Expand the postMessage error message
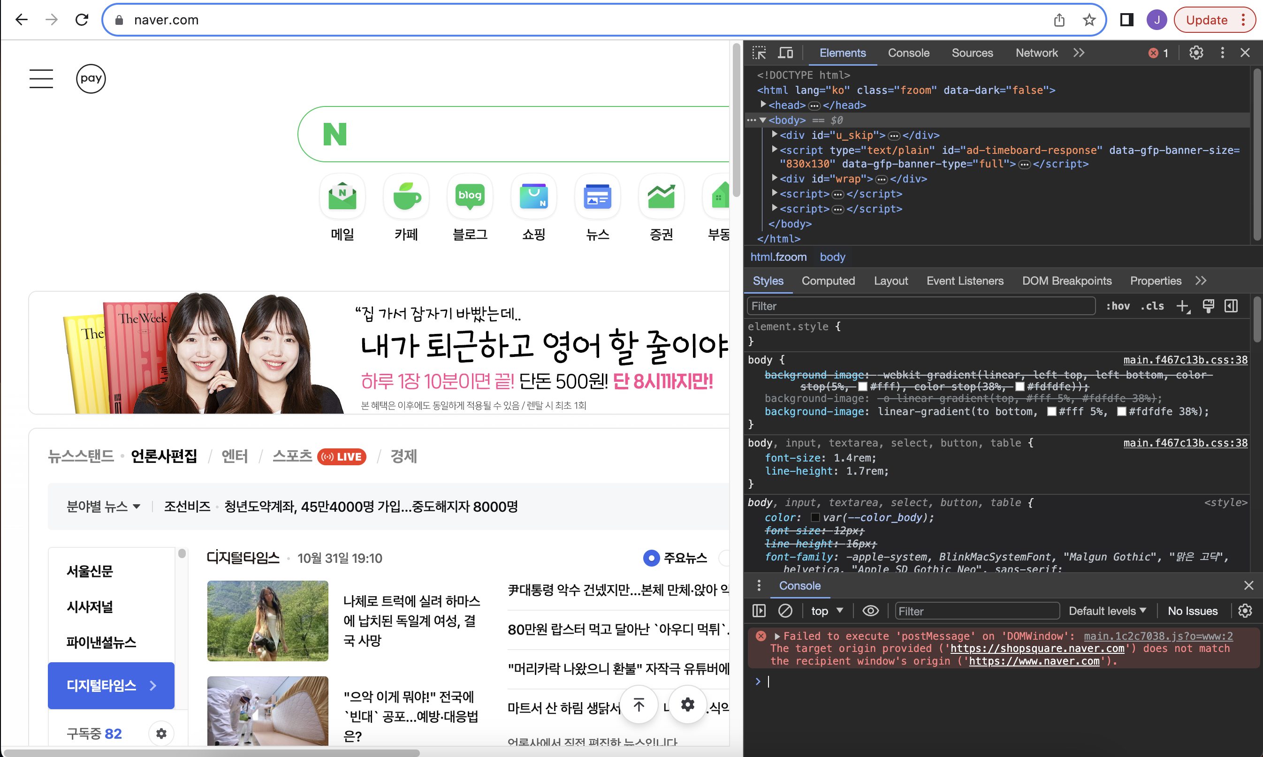 777,636
